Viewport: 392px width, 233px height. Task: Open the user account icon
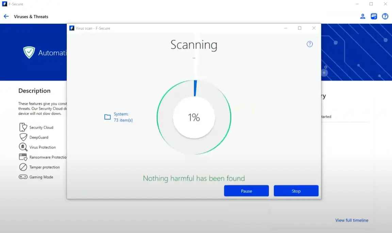pos(363,16)
